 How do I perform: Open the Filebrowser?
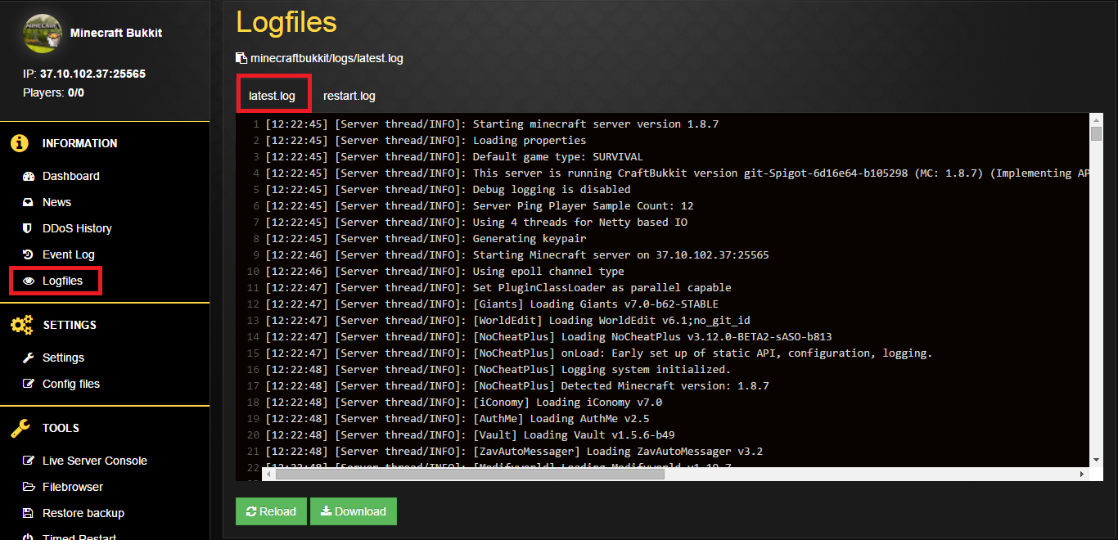click(73, 487)
